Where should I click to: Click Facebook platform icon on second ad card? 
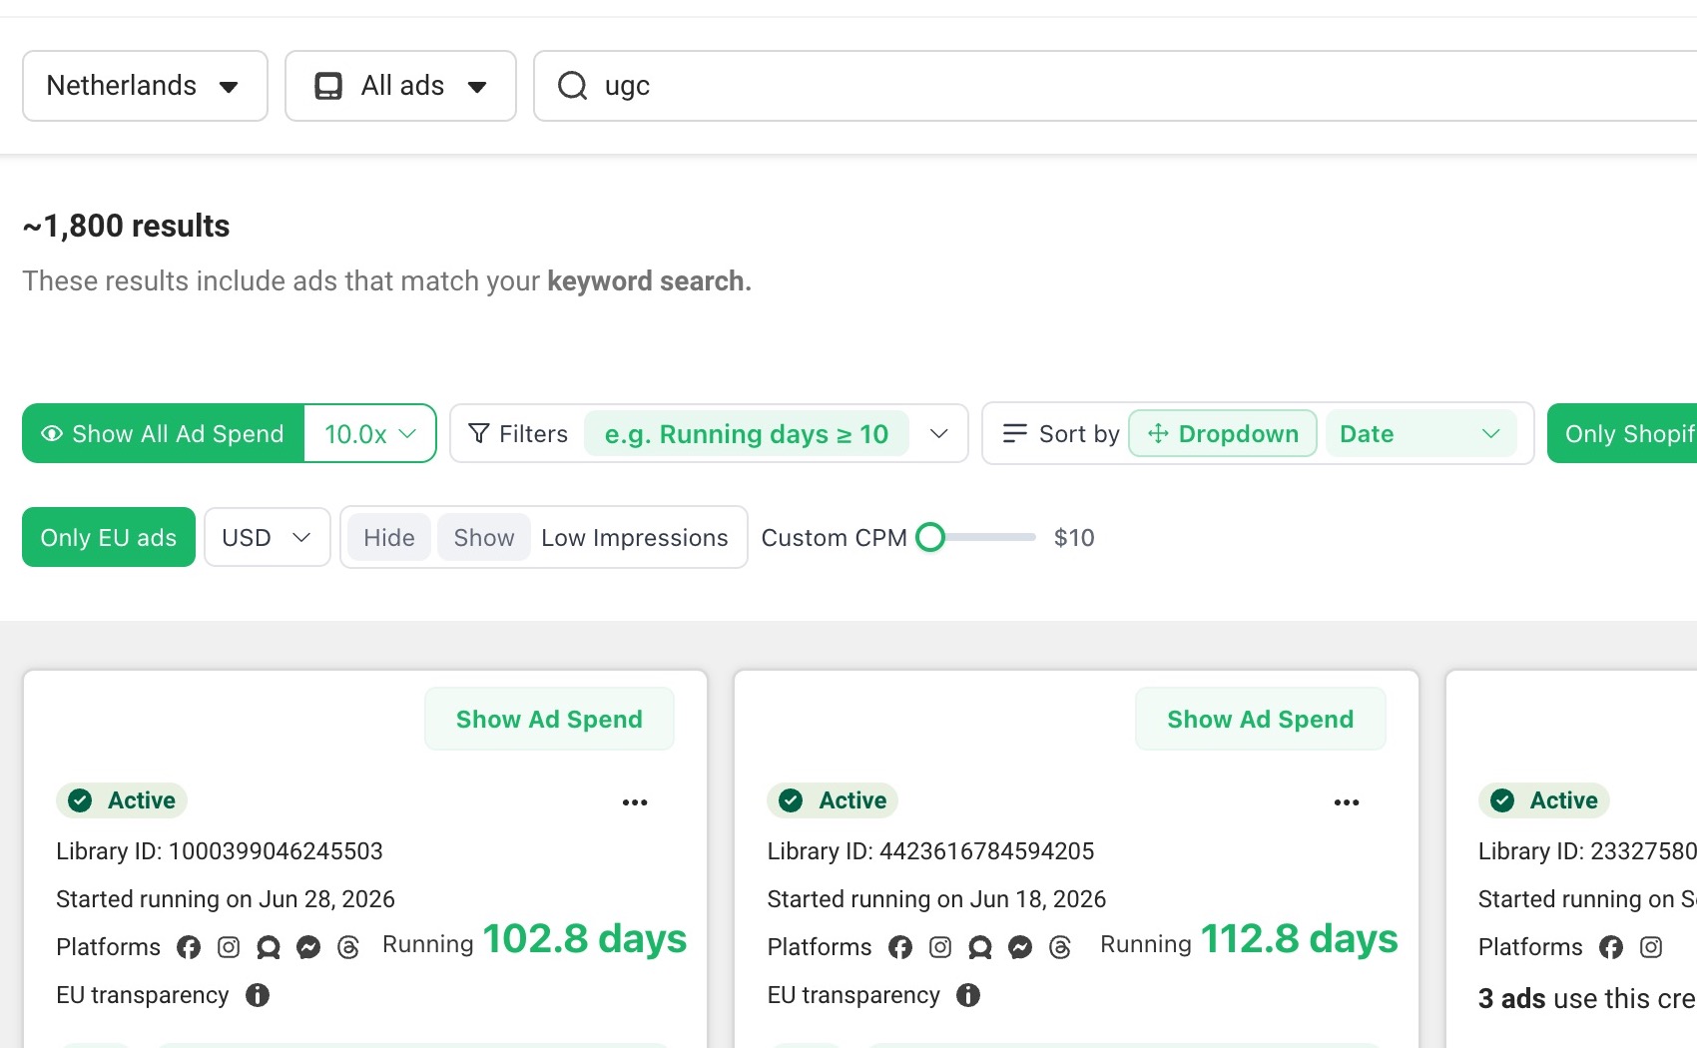pyautogui.click(x=900, y=947)
